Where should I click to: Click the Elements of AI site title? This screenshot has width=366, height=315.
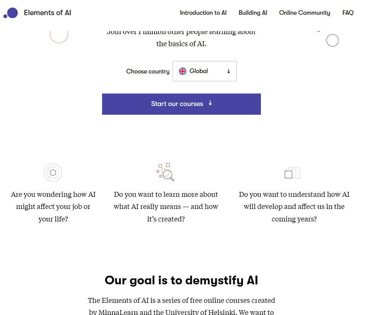pyautogui.click(x=47, y=13)
